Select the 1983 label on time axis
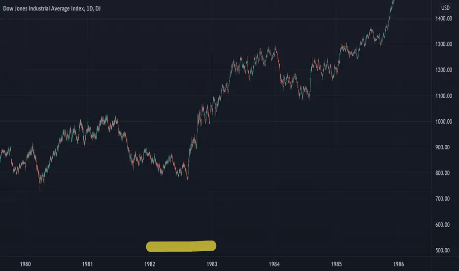 tap(212, 264)
